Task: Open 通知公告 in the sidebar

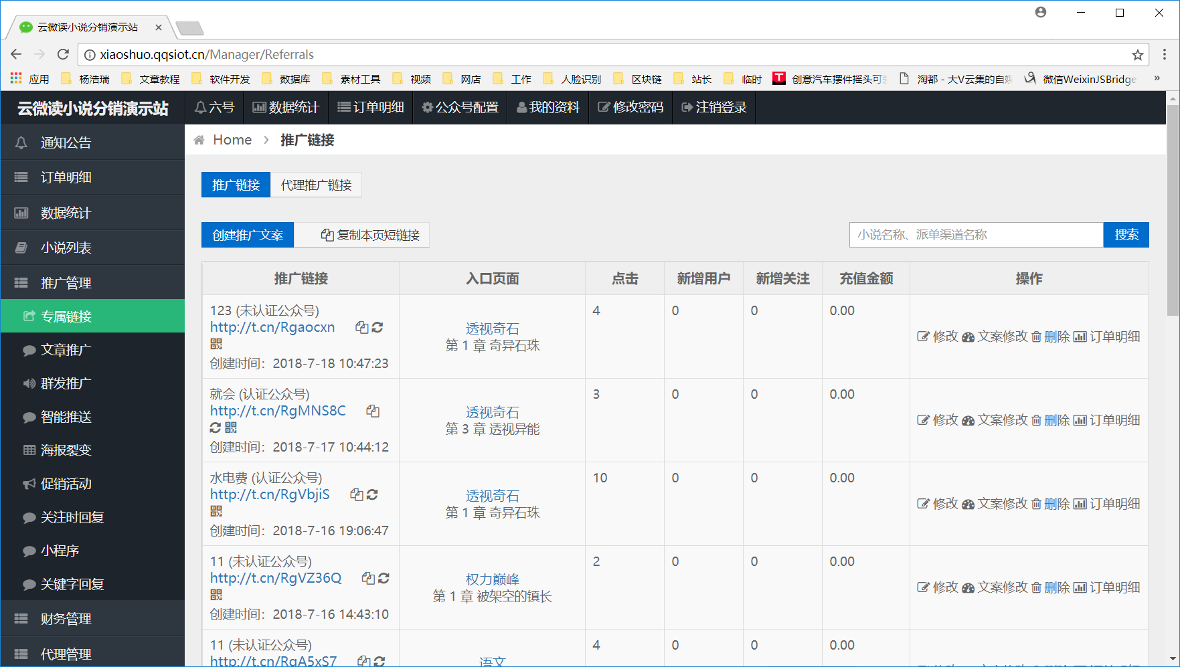Action: click(92, 142)
